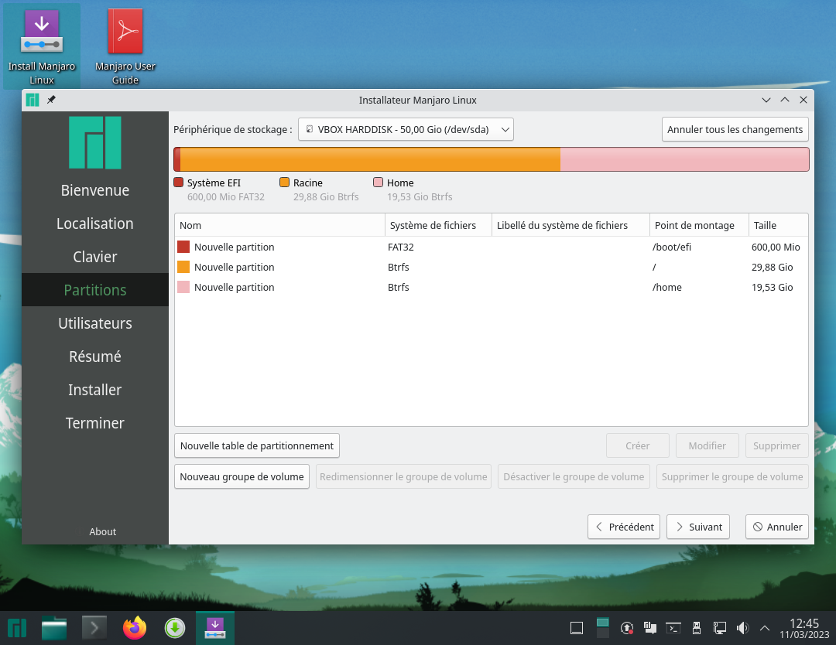The height and width of the screenshot is (645, 836).
Task: Go to the Utilisateurs step in sidebar
Action: (95, 323)
